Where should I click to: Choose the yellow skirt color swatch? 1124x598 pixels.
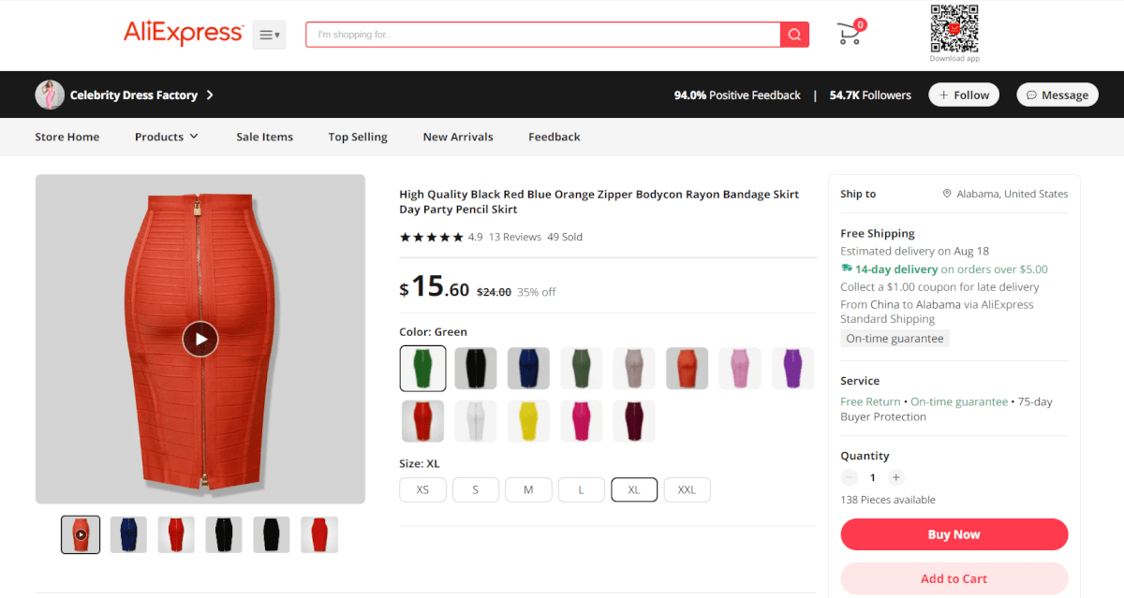click(x=528, y=421)
